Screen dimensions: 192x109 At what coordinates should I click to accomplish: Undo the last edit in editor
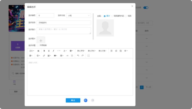pos(78,56)
